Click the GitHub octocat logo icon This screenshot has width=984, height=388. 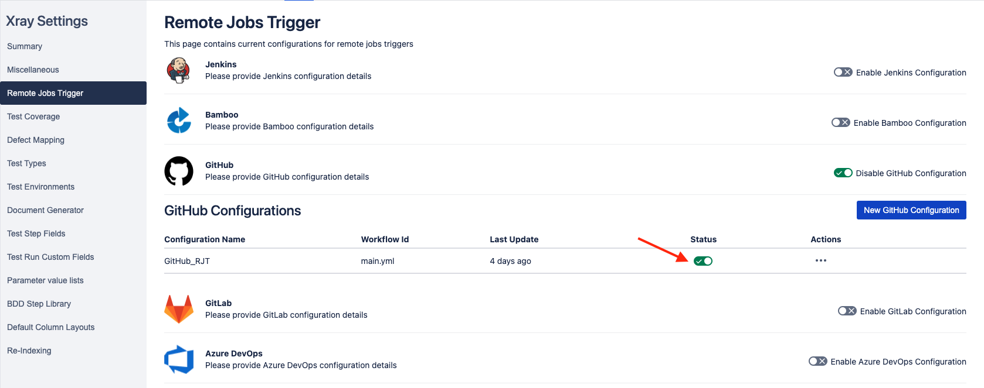tap(179, 171)
